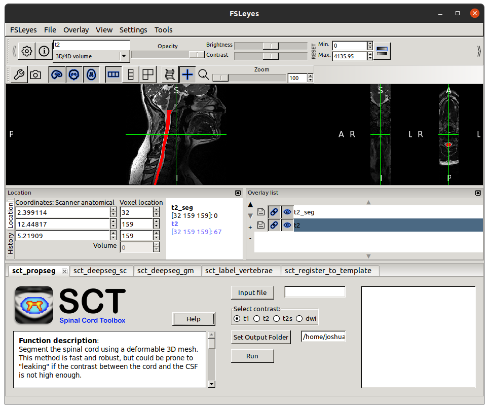Image resolution: width=489 pixels, height=409 pixels.
Task: Click Set Output Folder
Action: click(260, 337)
